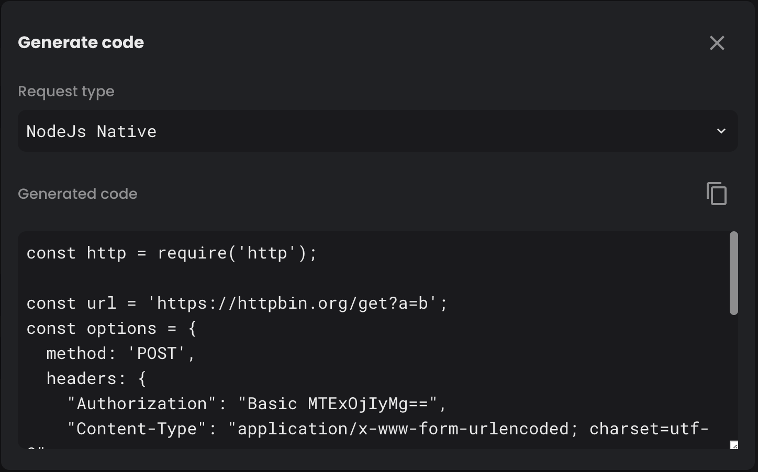Screen dimensions: 758x472
Task: Click the httpbin.org URL line in code
Action: [x=237, y=304]
